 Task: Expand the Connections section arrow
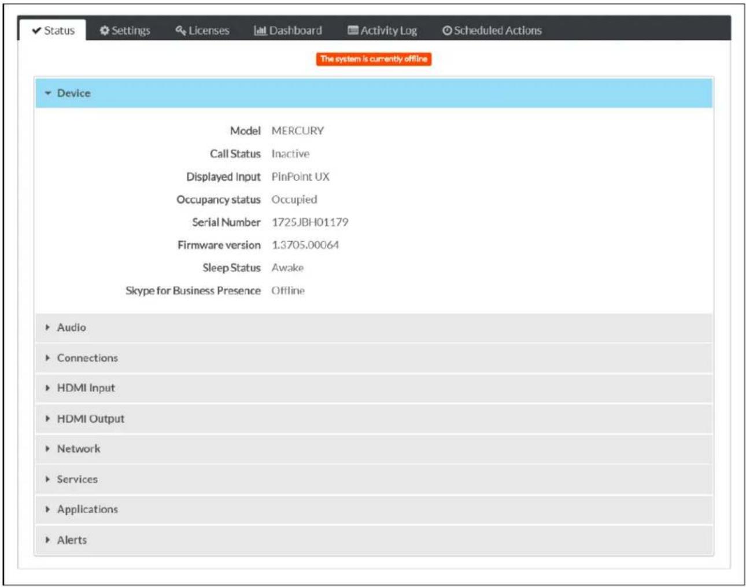point(47,358)
